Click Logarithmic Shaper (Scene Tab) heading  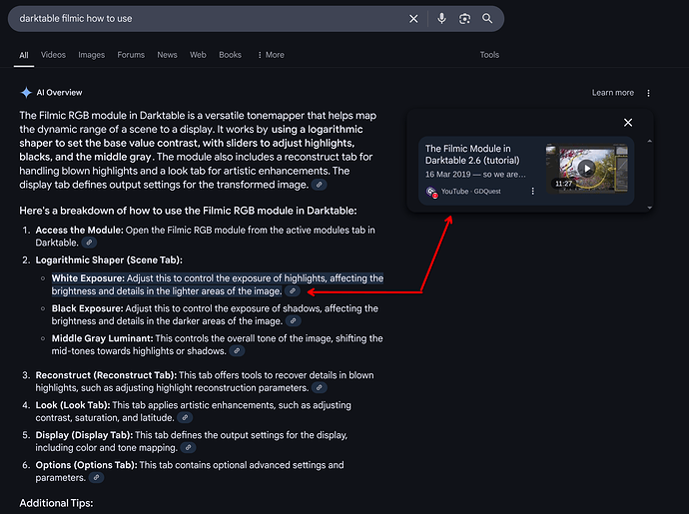(x=109, y=260)
